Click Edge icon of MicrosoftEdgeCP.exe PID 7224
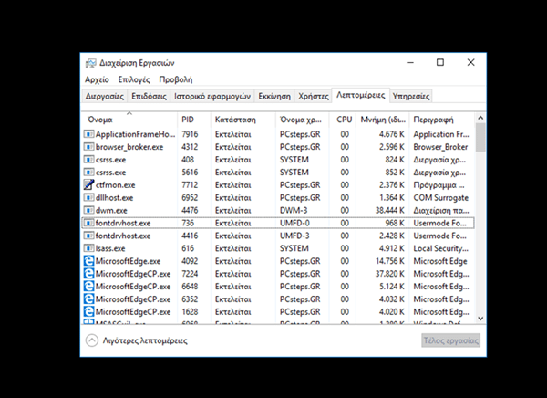Viewport: 547px width, 398px height. (89, 274)
